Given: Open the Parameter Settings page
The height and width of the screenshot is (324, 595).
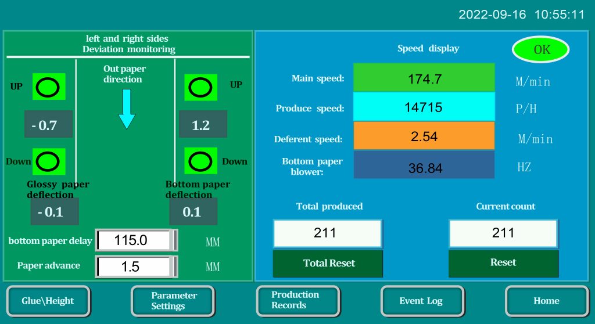Looking at the screenshot, I should pyautogui.click(x=173, y=301).
